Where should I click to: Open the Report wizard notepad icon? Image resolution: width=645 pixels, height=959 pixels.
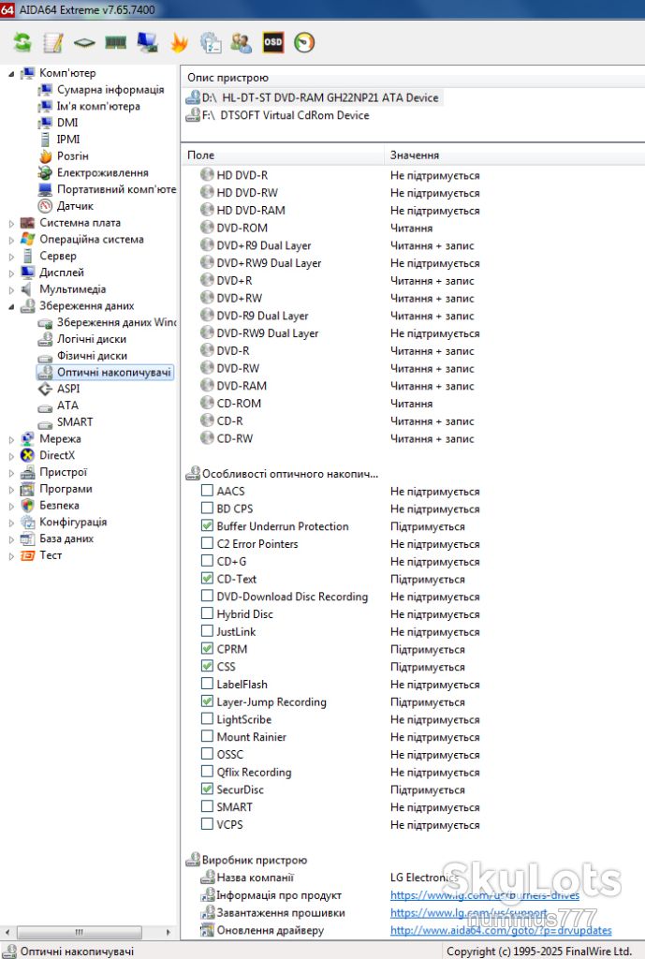tap(53, 42)
